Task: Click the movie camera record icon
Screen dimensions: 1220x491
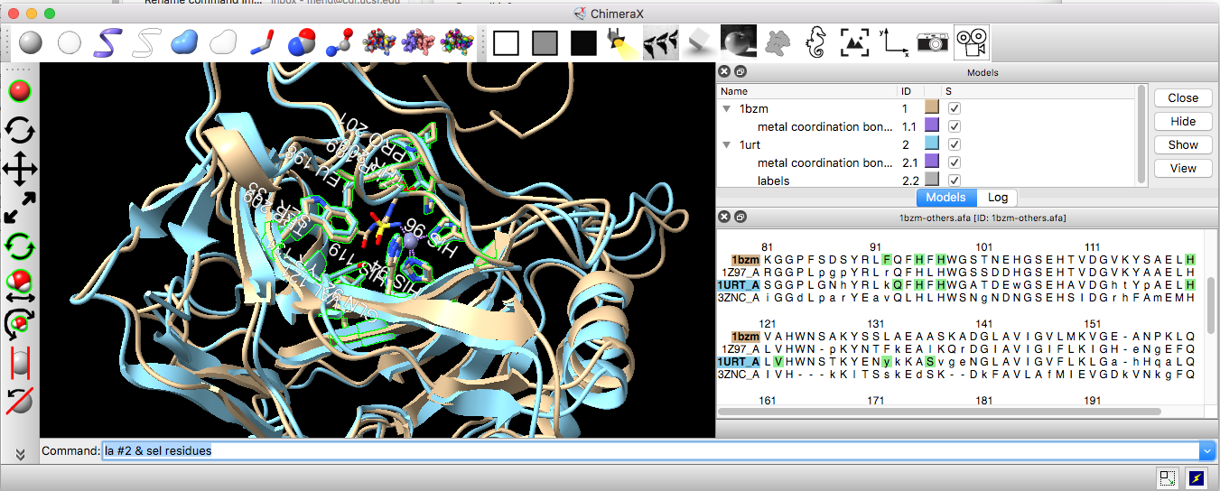Action: point(972,42)
